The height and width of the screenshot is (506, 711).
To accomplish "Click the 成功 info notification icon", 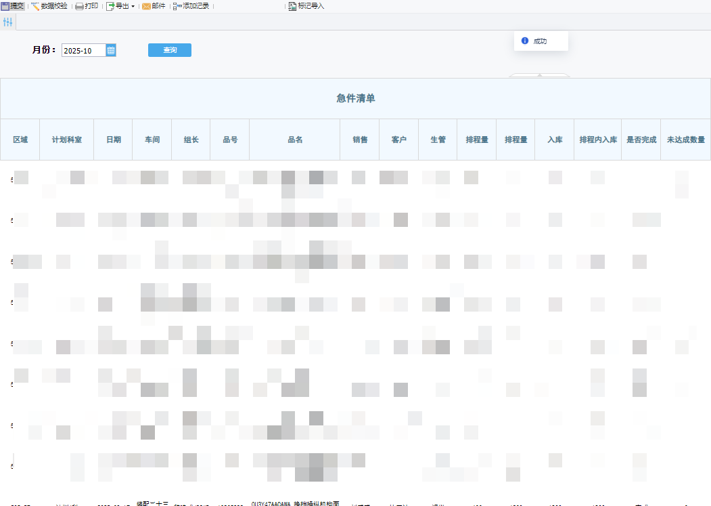I will pyautogui.click(x=525, y=41).
